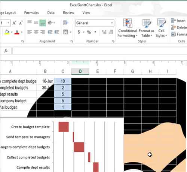Middle-align cell contents
The image size is (187, 172).
[36, 23]
